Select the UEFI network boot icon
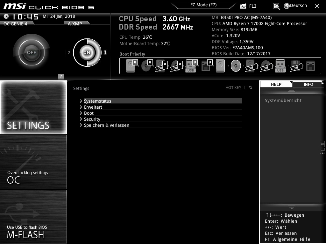This screenshot has width=326, height=244. coord(207,66)
